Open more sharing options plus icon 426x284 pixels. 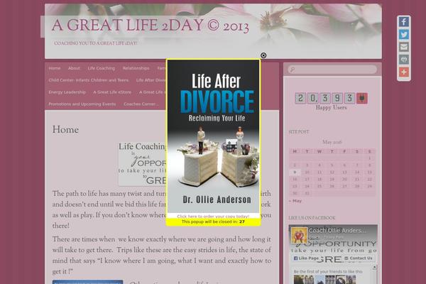(404, 72)
